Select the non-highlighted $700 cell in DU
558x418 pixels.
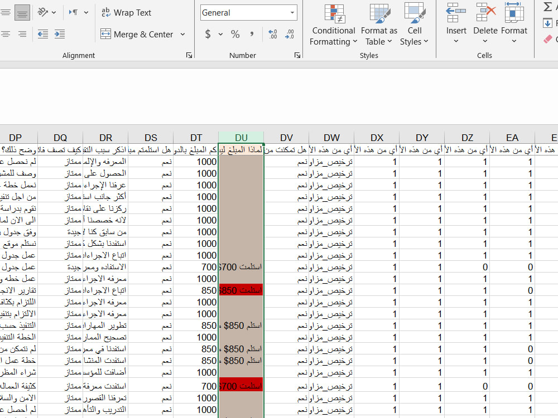[x=241, y=267]
